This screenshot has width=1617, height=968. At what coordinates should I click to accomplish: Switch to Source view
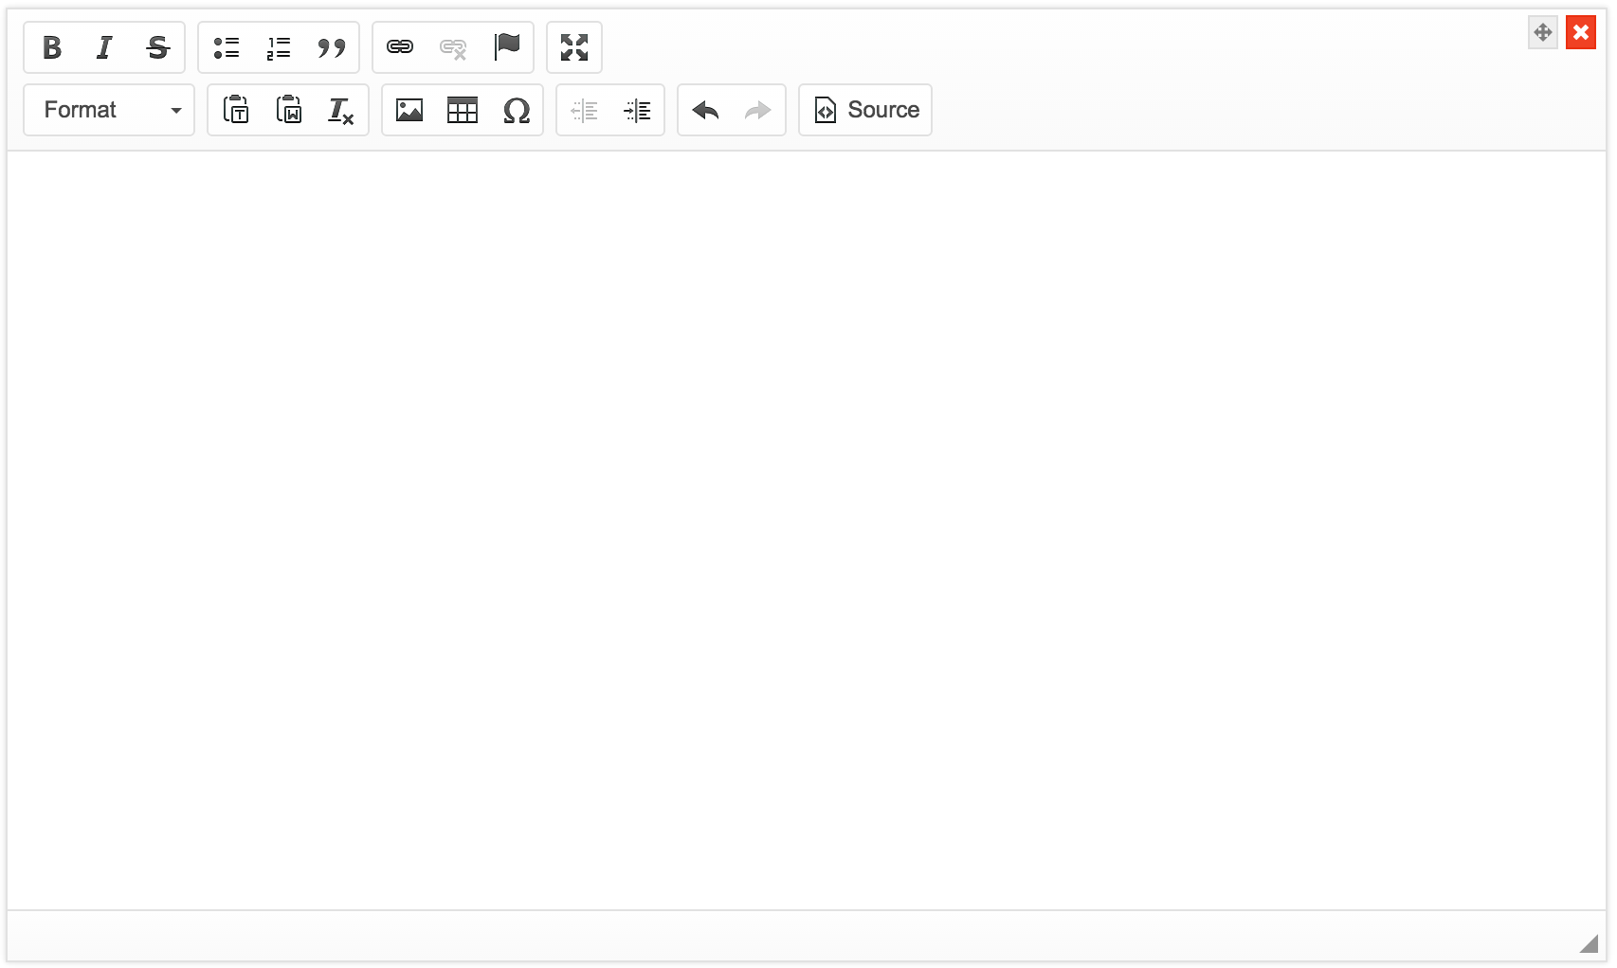[865, 110]
